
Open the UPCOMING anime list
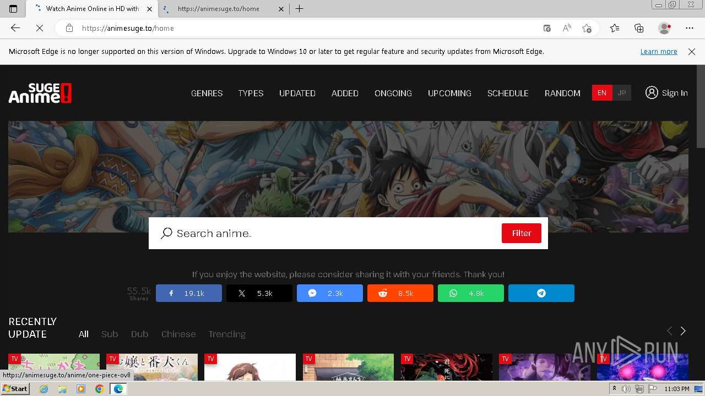tap(449, 94)
